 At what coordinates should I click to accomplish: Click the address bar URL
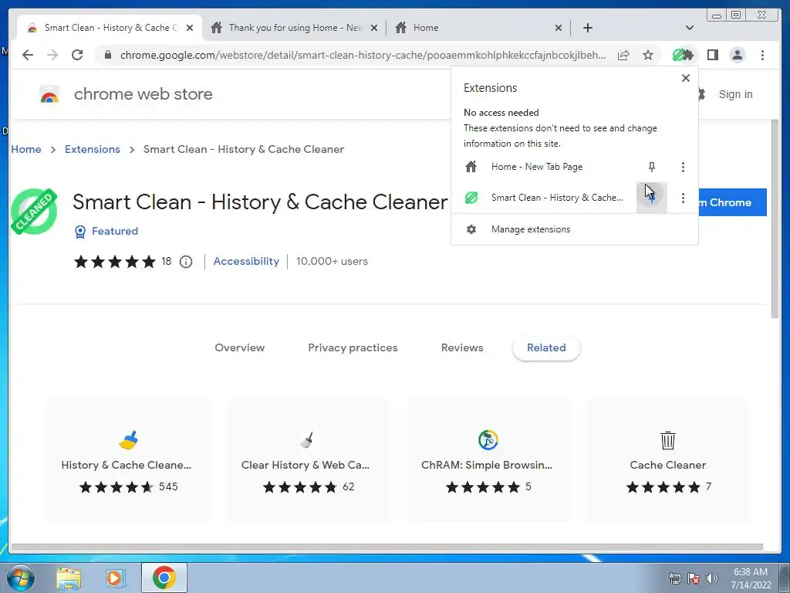[x=363, y=55]
